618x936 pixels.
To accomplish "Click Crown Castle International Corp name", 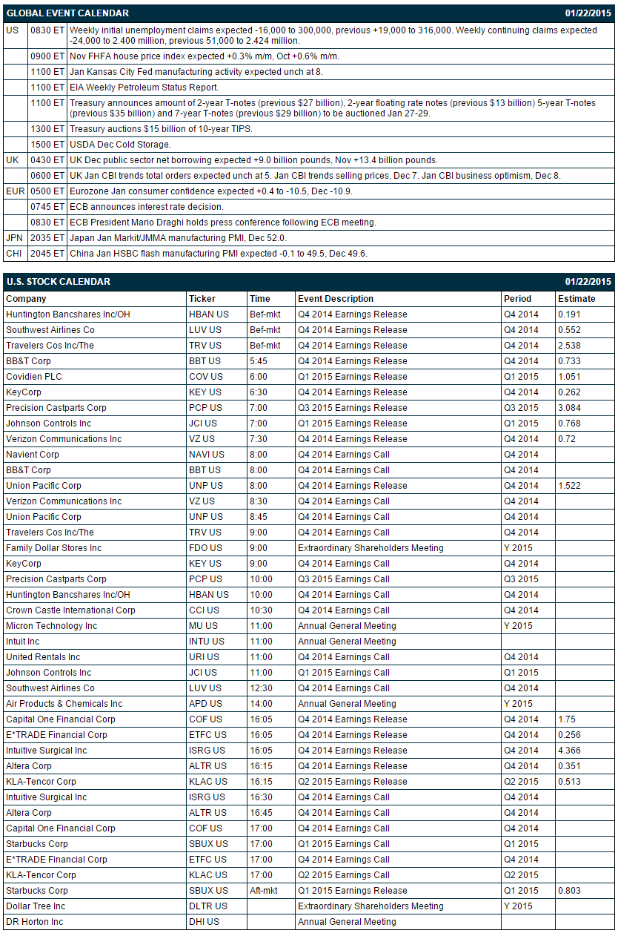I will (71, 610).
